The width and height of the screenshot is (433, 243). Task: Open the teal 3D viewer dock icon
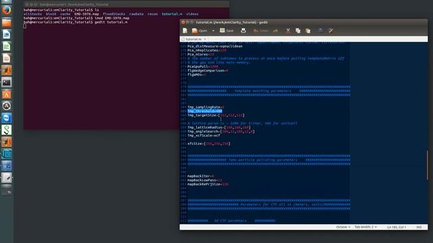pos(7,154)
